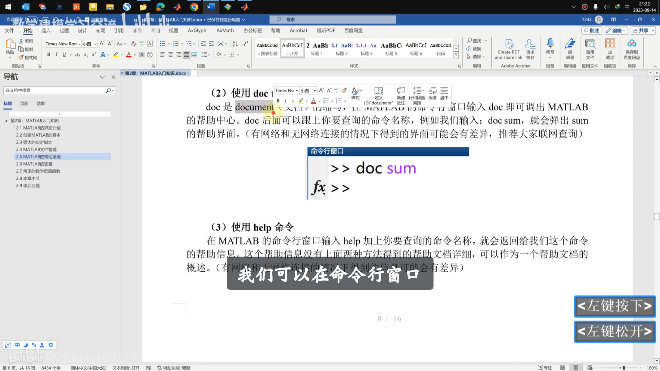Collapse the 第2章 tree in navigation pane
Viewport: 660px width, 371px height.
6,121
